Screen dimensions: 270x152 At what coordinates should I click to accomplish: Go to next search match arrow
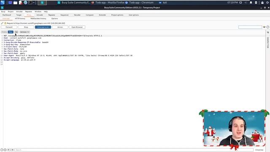tap(12, 150)
